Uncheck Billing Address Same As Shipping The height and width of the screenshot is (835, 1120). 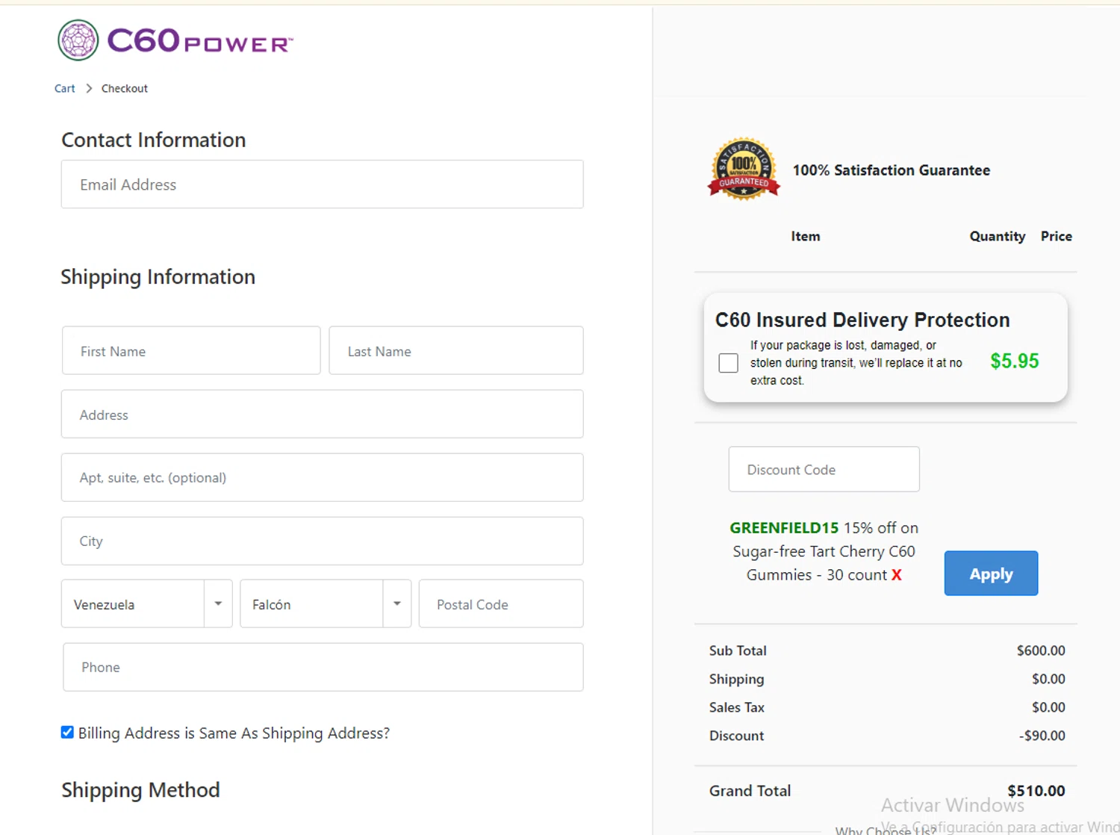pos(67,732)
